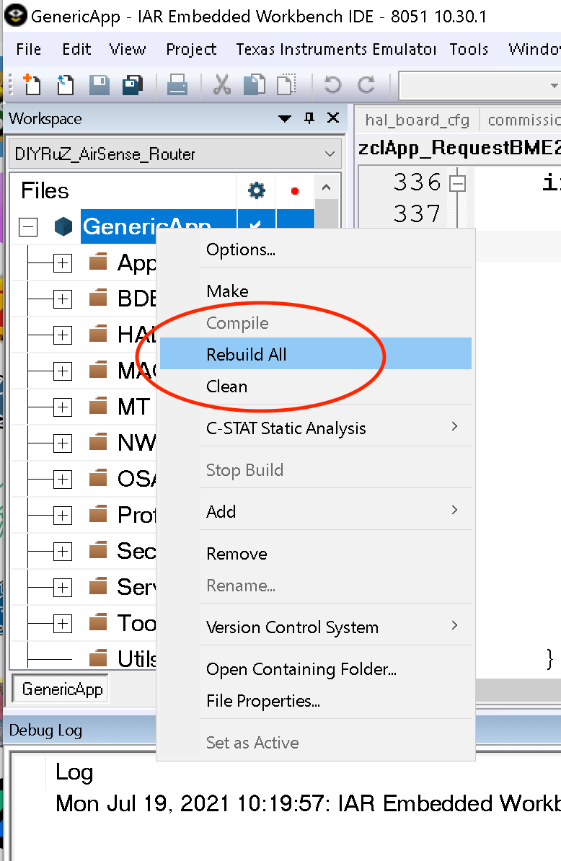Click the Open file toolbar icon

click(66, 85)
